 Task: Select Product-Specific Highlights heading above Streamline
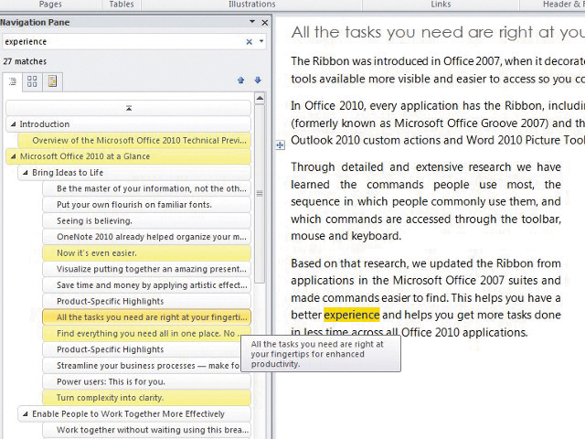coord(146,349)
